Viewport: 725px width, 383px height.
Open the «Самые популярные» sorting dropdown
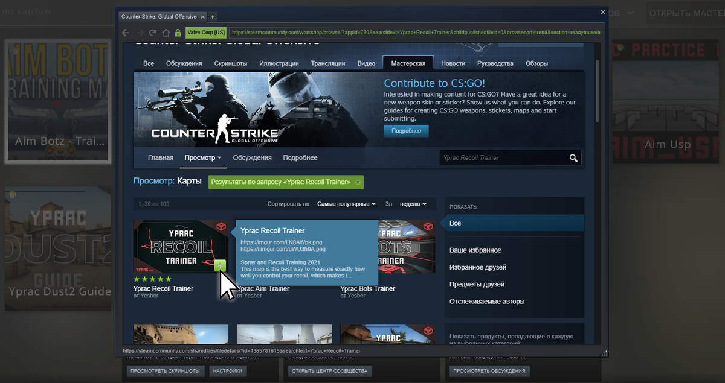point(345,204)
